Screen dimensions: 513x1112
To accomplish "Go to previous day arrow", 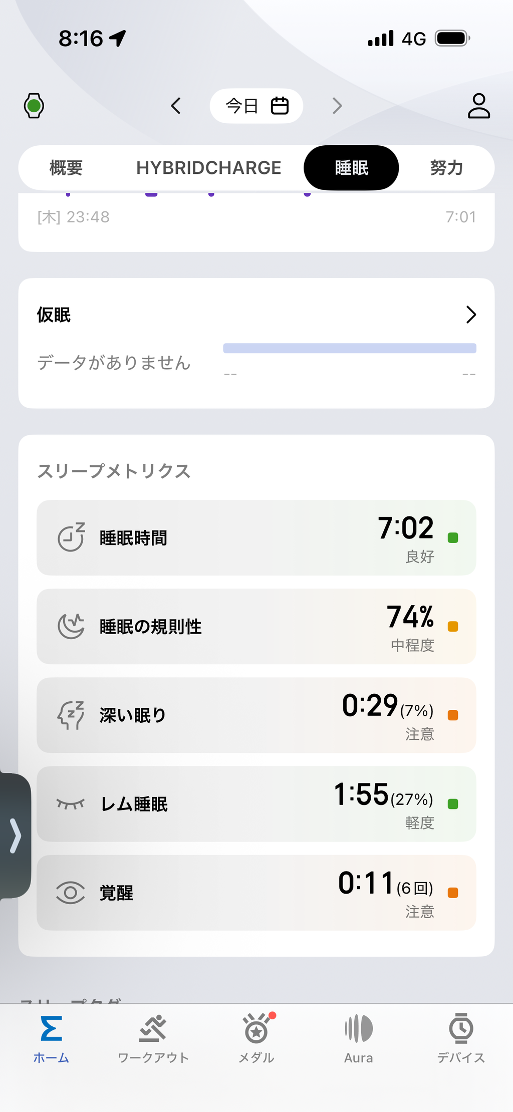I will 176,106.
